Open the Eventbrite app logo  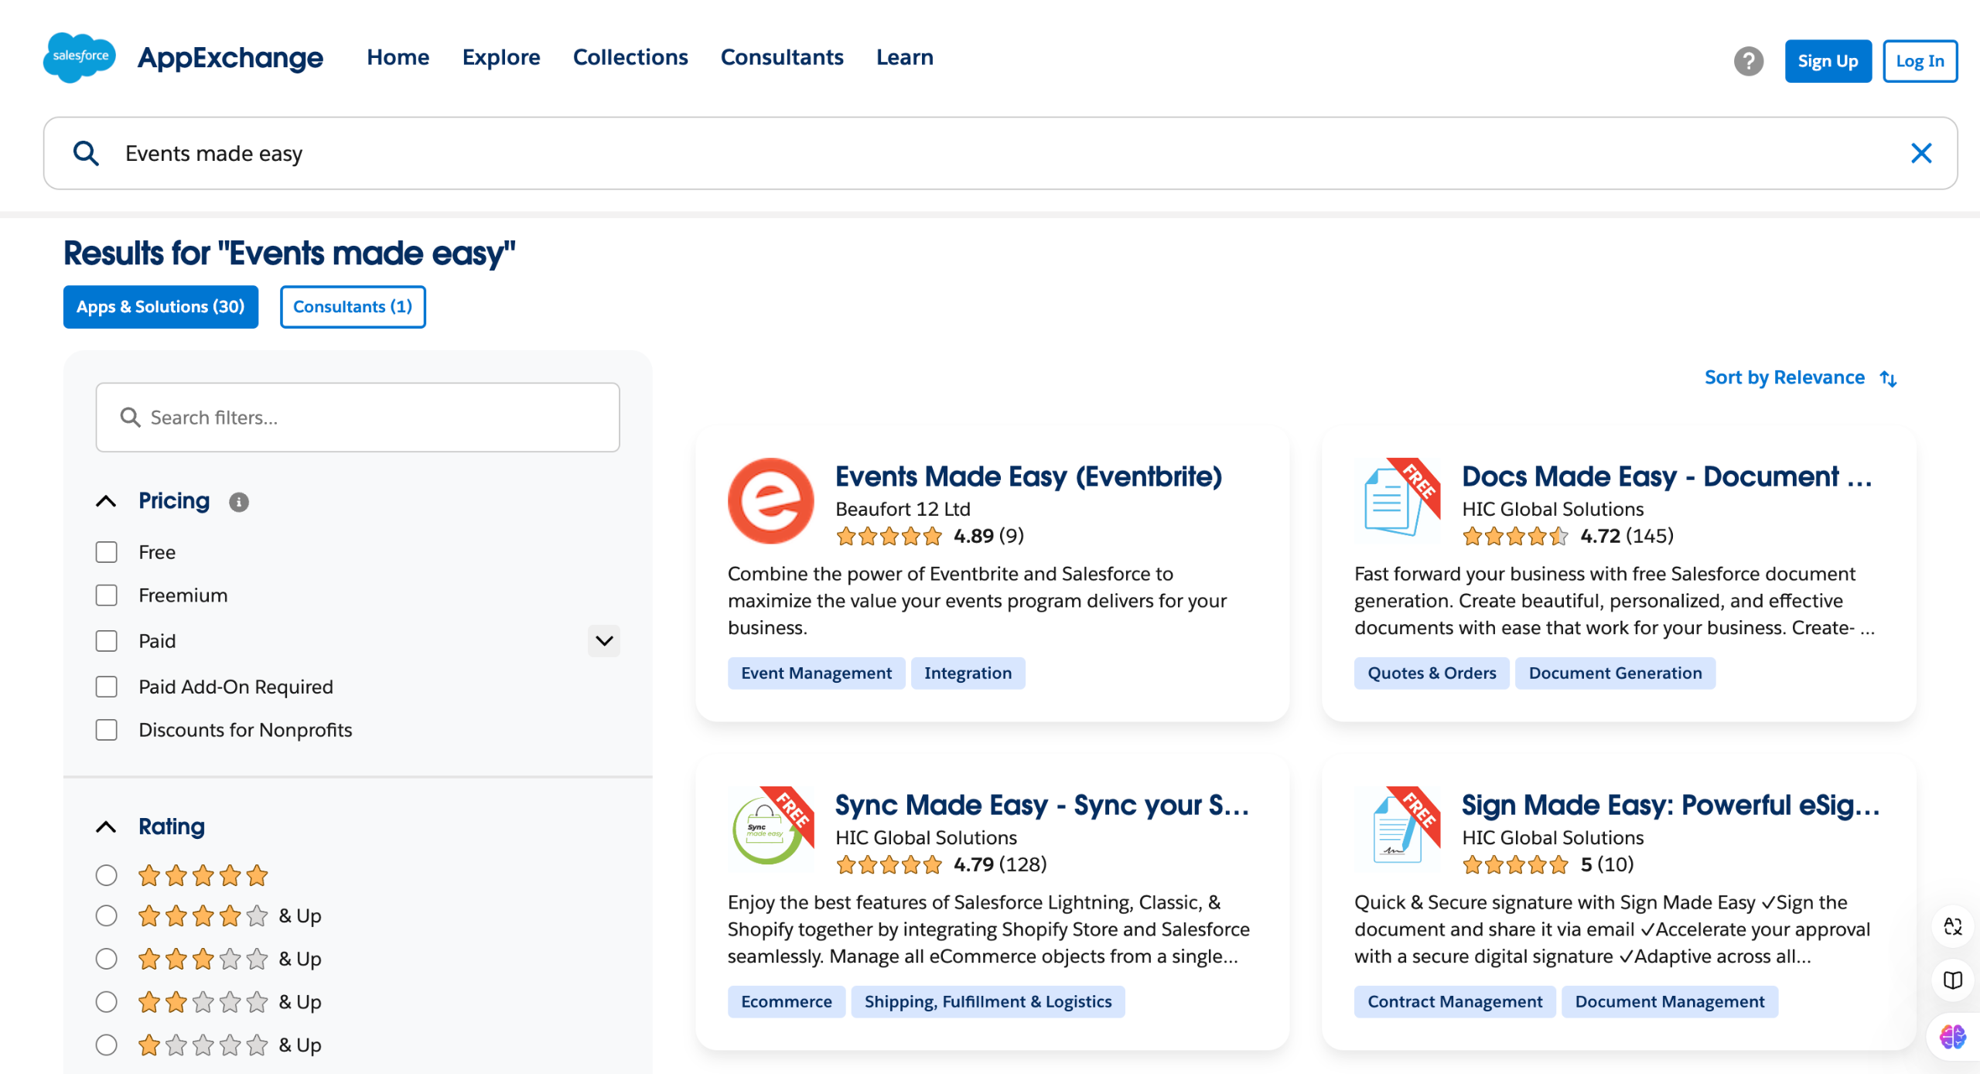coord(770,501)
